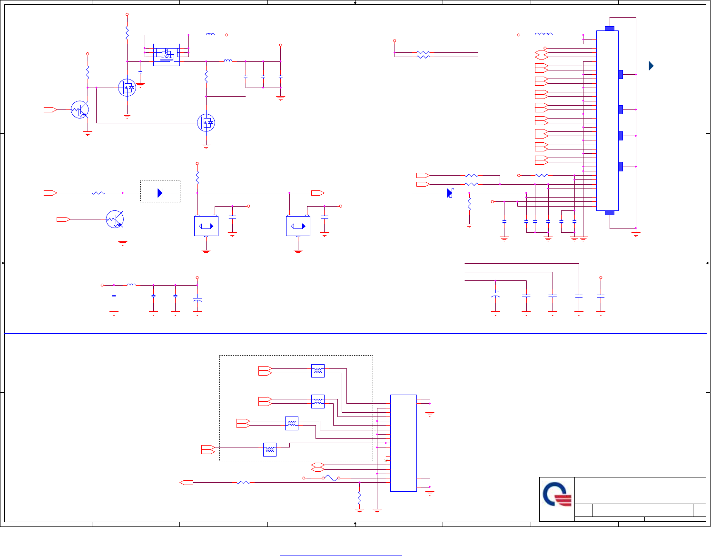Select the tall connector body at top right
The image size is (711, 556).
(x=607, y=120)
